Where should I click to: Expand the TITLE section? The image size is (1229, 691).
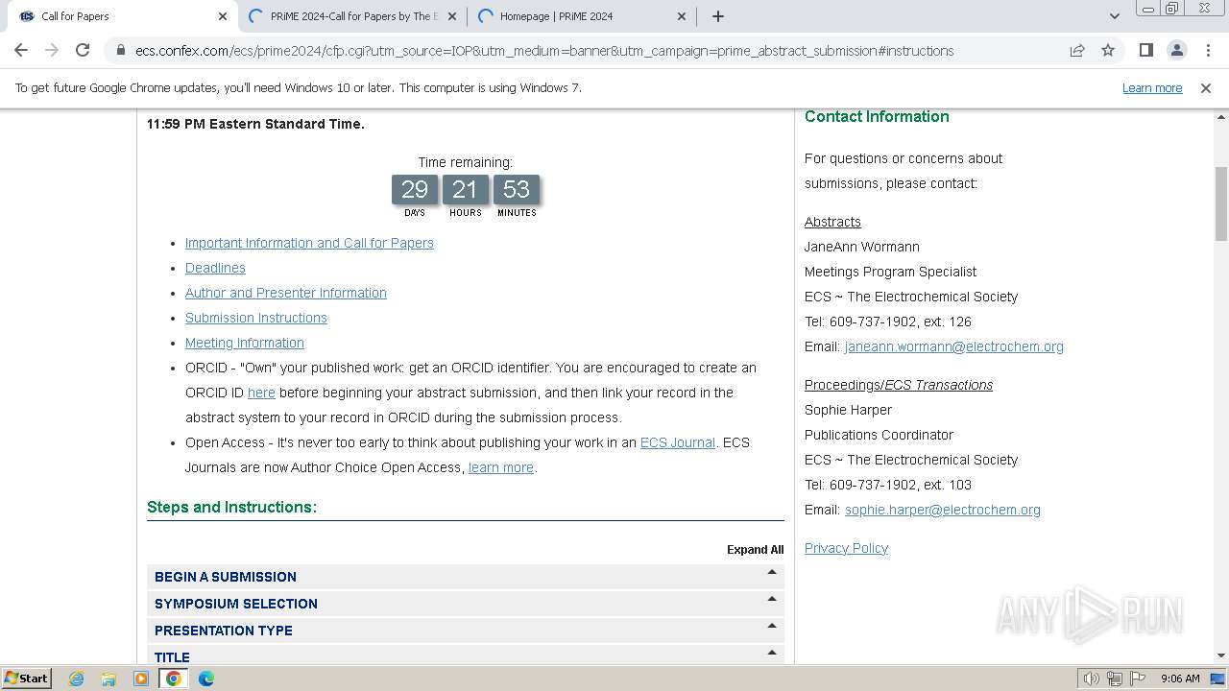pos(466,655)
